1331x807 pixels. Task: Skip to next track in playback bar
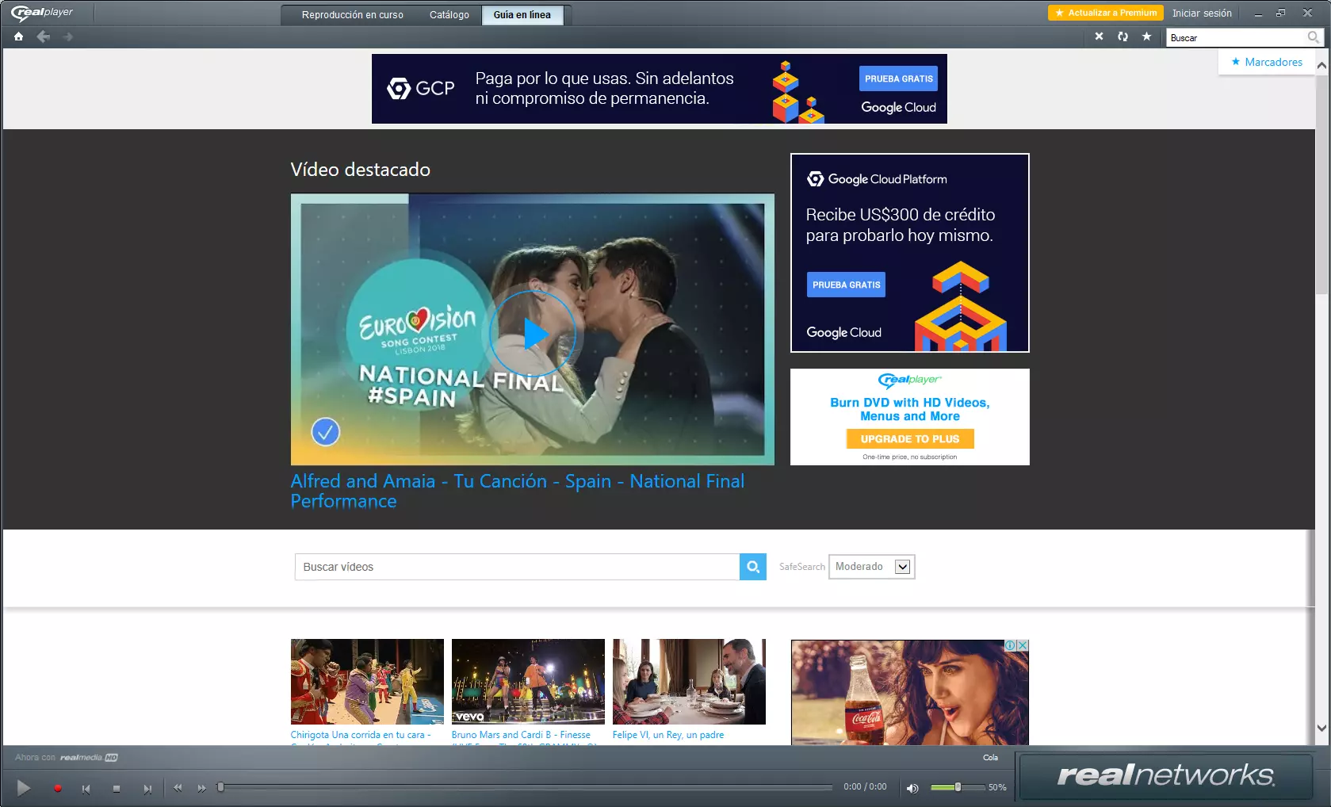pos(147,788)
